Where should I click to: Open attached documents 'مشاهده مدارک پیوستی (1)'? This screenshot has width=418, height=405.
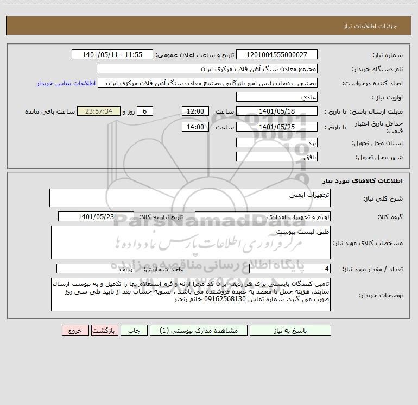199,331
